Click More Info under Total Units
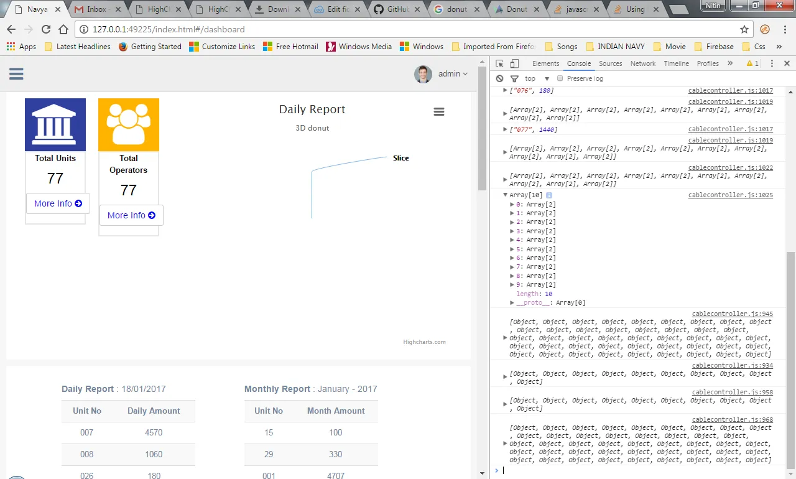 click(58, 203)
